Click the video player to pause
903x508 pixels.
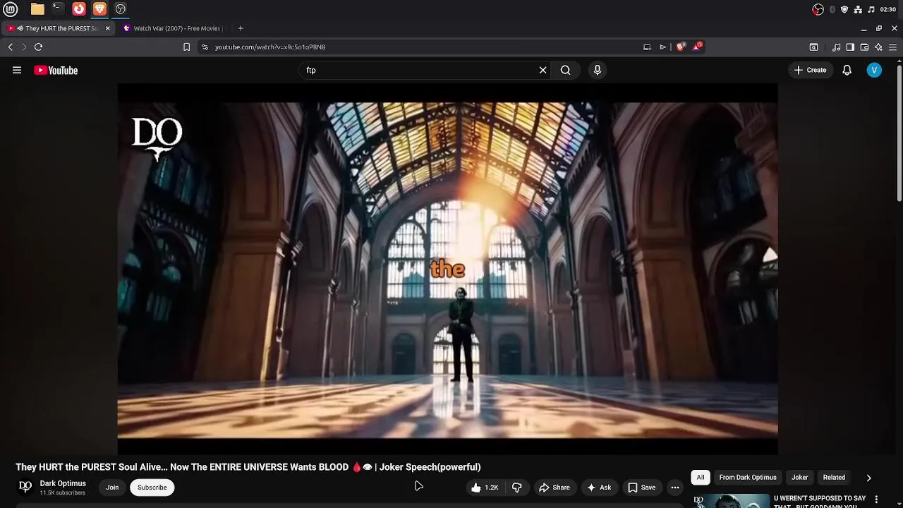tap(447, 269)
